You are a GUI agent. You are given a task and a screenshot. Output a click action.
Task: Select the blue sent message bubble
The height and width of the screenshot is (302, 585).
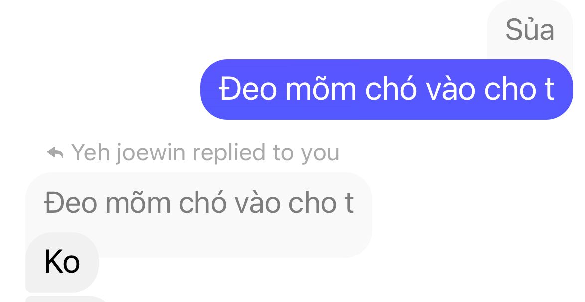[387, 90]
